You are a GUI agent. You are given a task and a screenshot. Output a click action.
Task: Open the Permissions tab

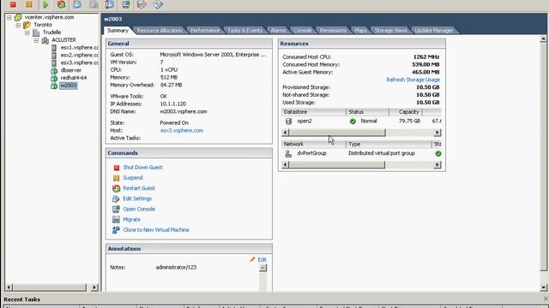click(x=333, y=31)
